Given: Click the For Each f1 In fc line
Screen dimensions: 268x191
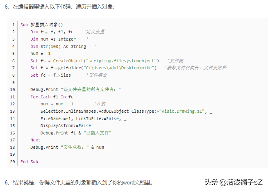Looking at the screenshot, I should pos(52,97).
